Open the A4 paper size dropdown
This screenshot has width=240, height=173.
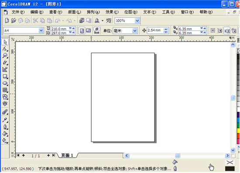(41, 31)
